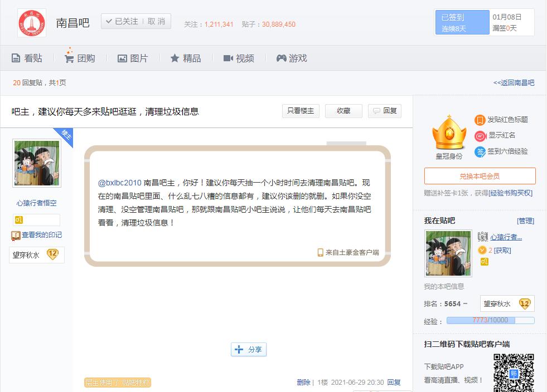The image size is (547, 392).
Task: Switch to the 精品 tab
Action: tap(185, 58)
